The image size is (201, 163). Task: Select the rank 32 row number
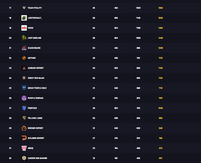click(x=10, y=158)
